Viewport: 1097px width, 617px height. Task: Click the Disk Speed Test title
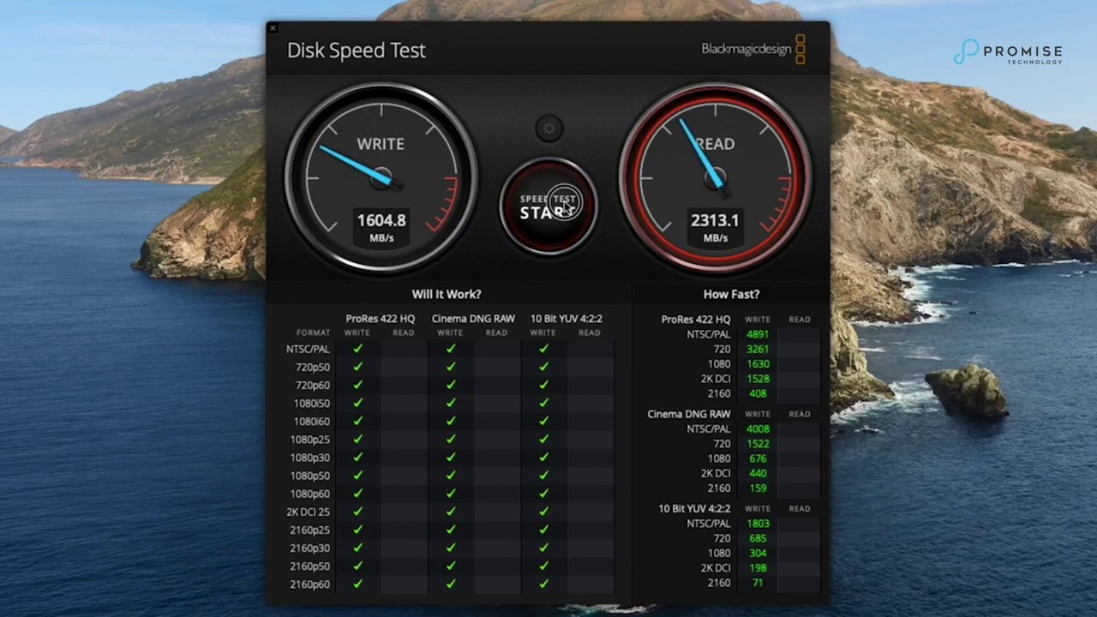357,51
